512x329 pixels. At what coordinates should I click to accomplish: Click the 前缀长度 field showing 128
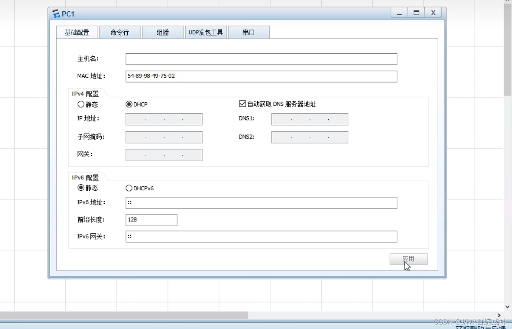(152, 220)
